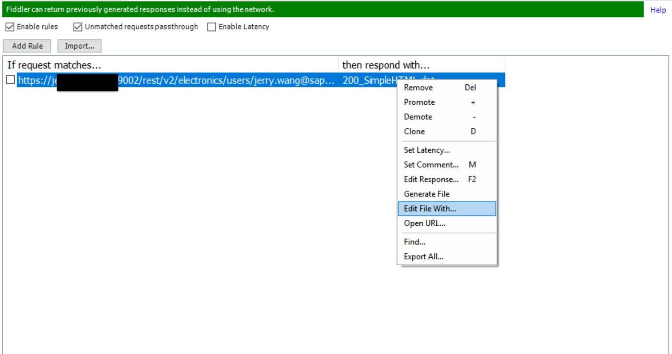The height and width of the screenshot is (354, 672).
Task: Choose Set Comment... menu entry
Action: pos(447,165)
